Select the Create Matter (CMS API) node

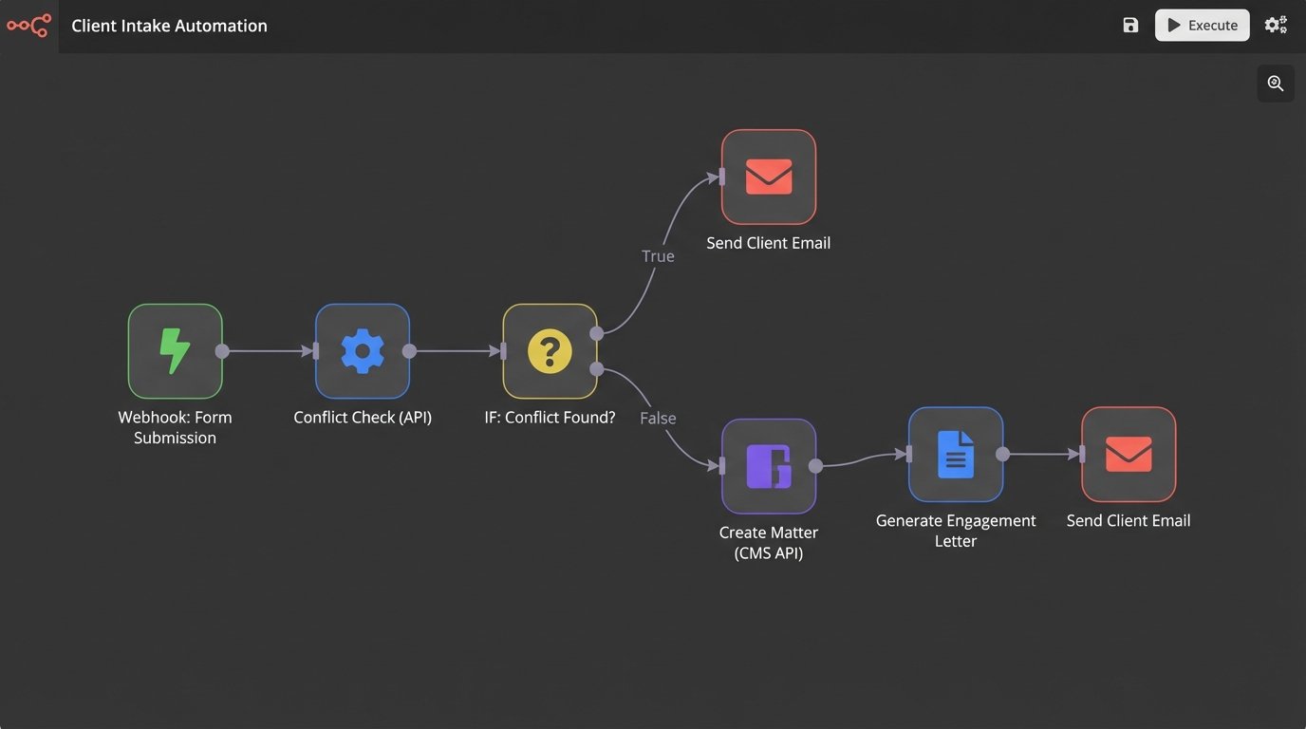coord(769,466)
